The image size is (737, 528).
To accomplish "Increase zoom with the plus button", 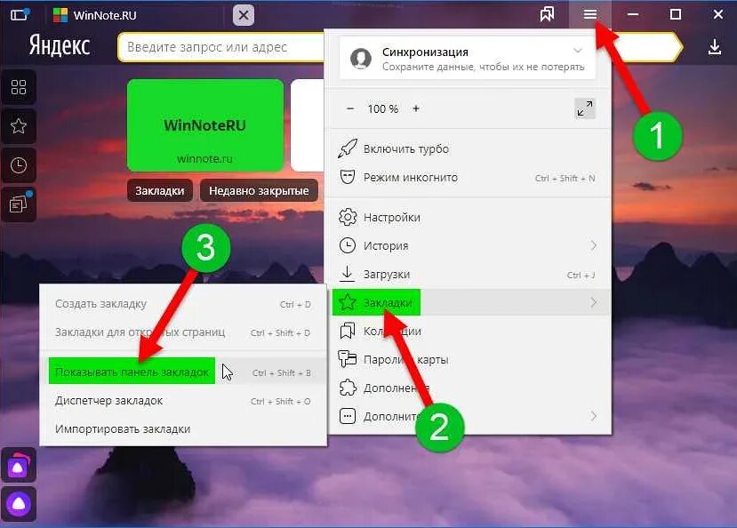I will click(x=416, y=108).
